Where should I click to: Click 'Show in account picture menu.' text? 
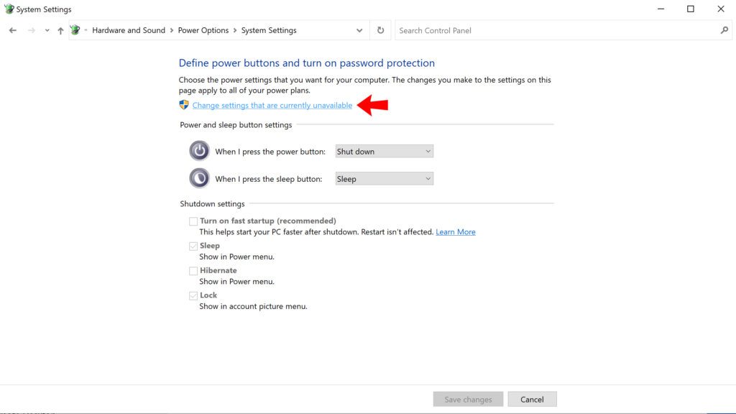[x=254, y=306]
